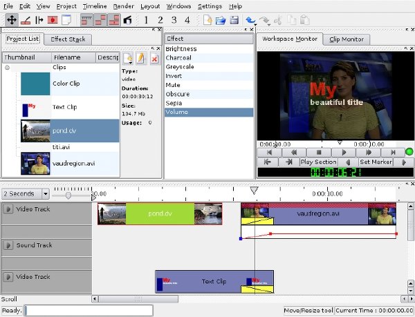
Task: Click the blue Undo arrow
Action: pos(250,20)
